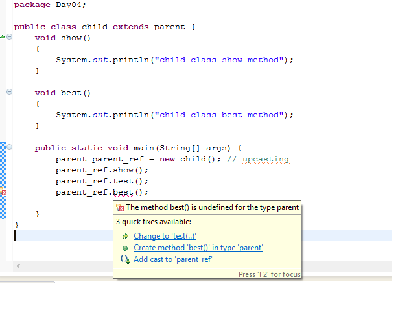Click 'The method best() is undefined' message

point(212,207)
